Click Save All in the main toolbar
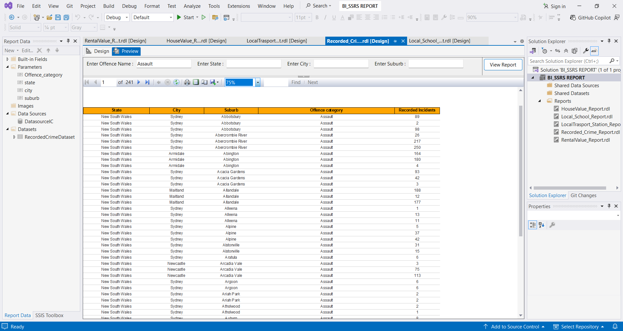The image size is (623, 331). coord(66,18)
